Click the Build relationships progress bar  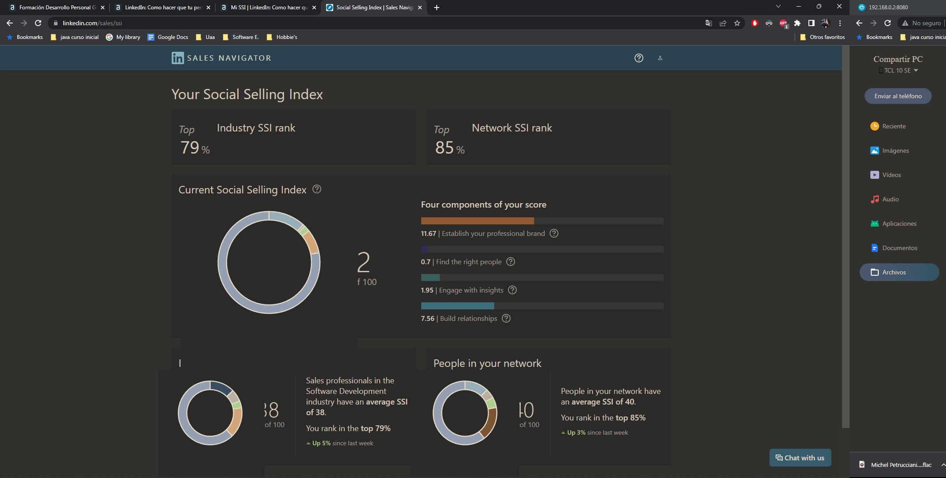542,306
